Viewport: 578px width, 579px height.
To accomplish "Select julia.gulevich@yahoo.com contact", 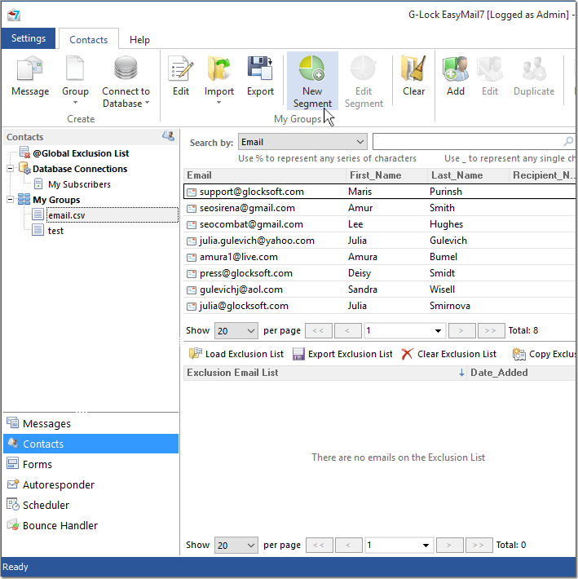I will click(379, 241).
